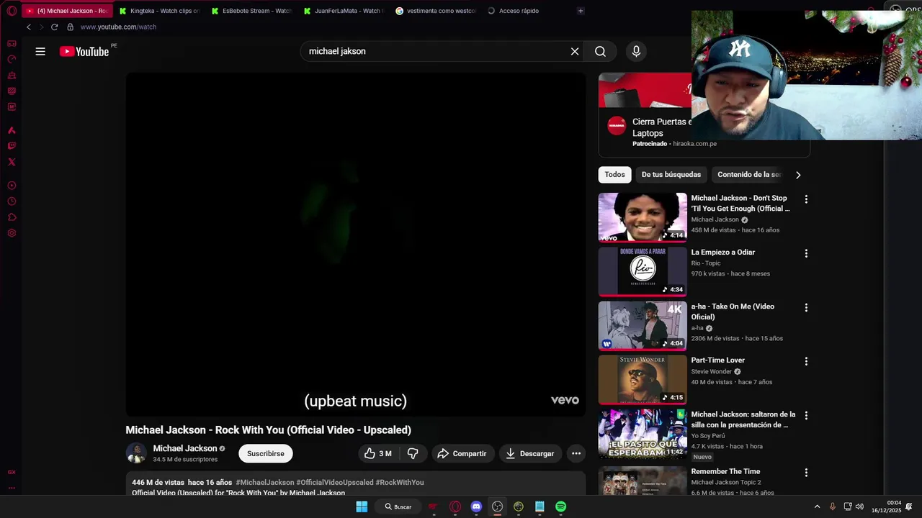
Task: Open a new browser tab with plus
Action: pyautogui.click(x=581, y=11)
